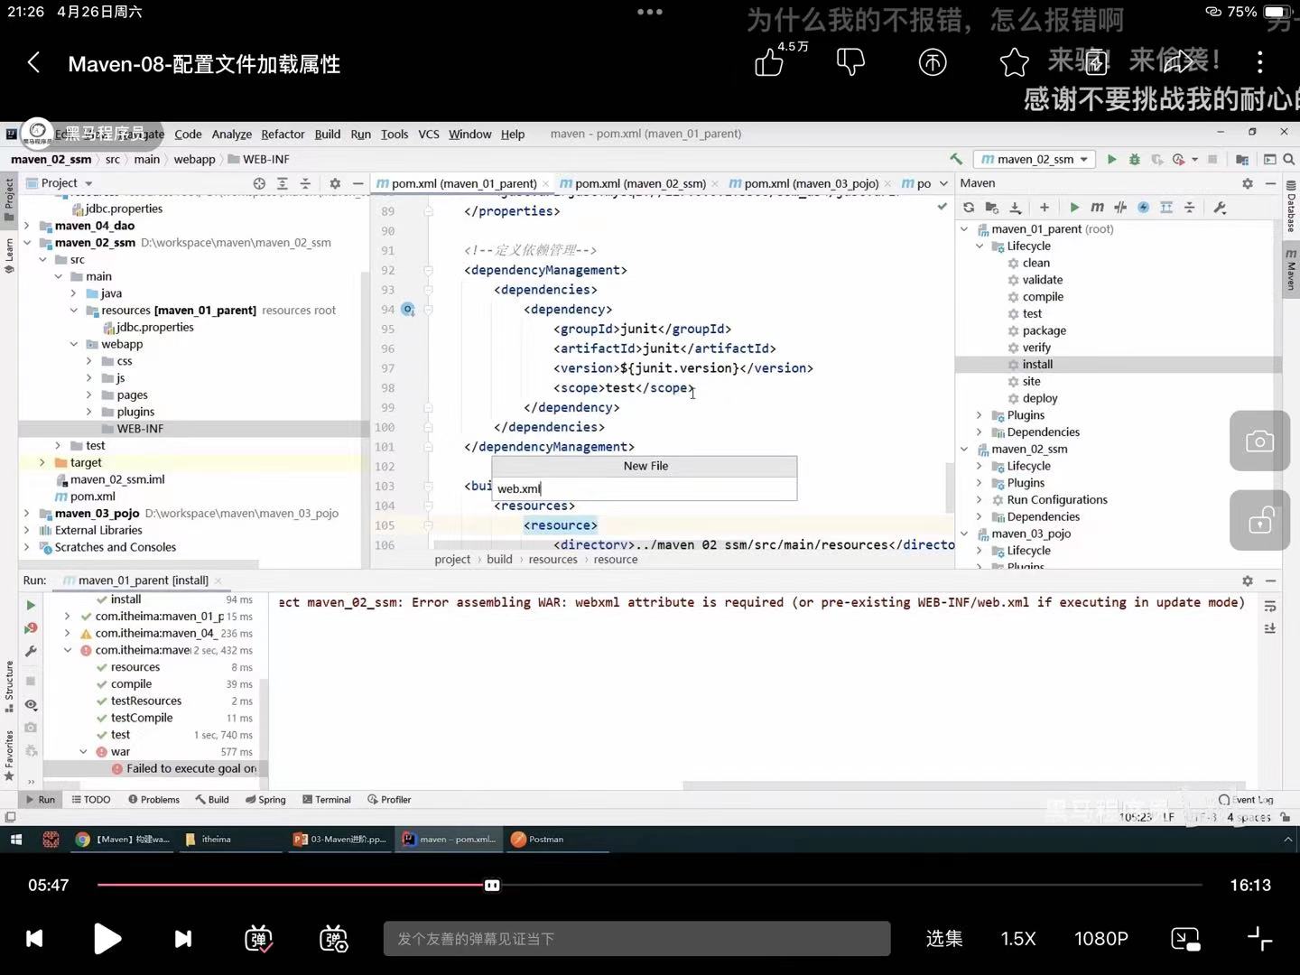The height and width of the screenshot is (975, 1300).
Task: Open the 选集 episode list
Action: (944, 939)
